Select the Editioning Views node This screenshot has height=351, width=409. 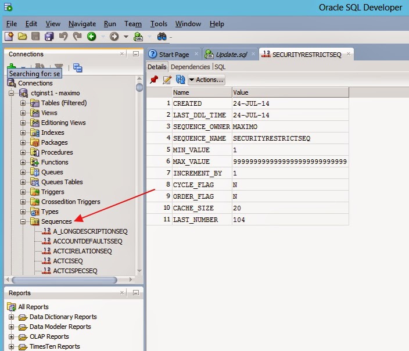(x=63, y=123)
